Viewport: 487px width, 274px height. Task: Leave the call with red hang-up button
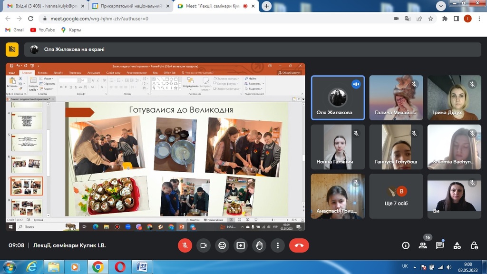tap(299, 245)
